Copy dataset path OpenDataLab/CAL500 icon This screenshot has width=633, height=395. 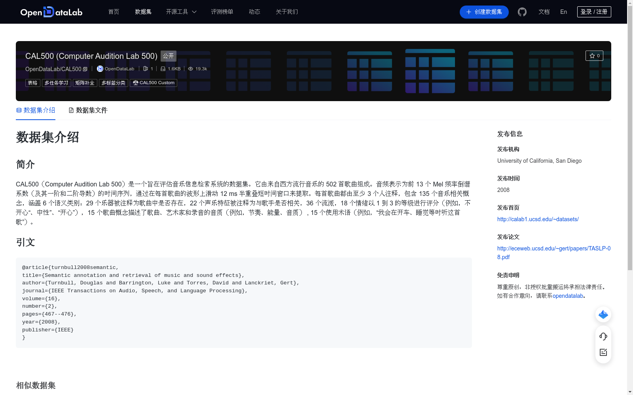pos(85,69)
